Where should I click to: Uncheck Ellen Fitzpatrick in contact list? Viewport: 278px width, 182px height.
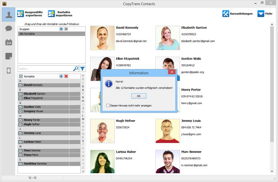[x=20, y=98]
